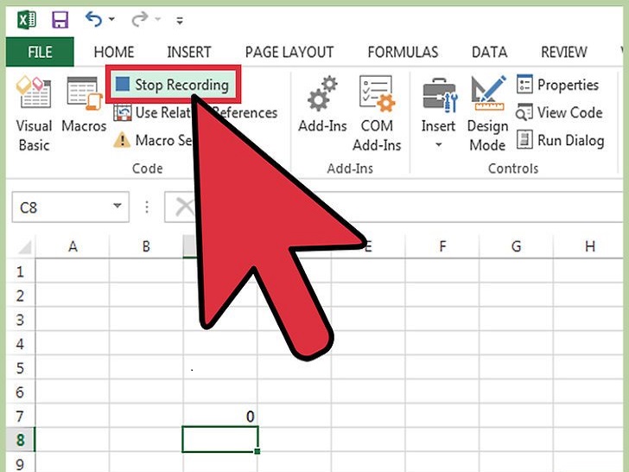Open the Undo history dropdown arrow

point(112,19)
